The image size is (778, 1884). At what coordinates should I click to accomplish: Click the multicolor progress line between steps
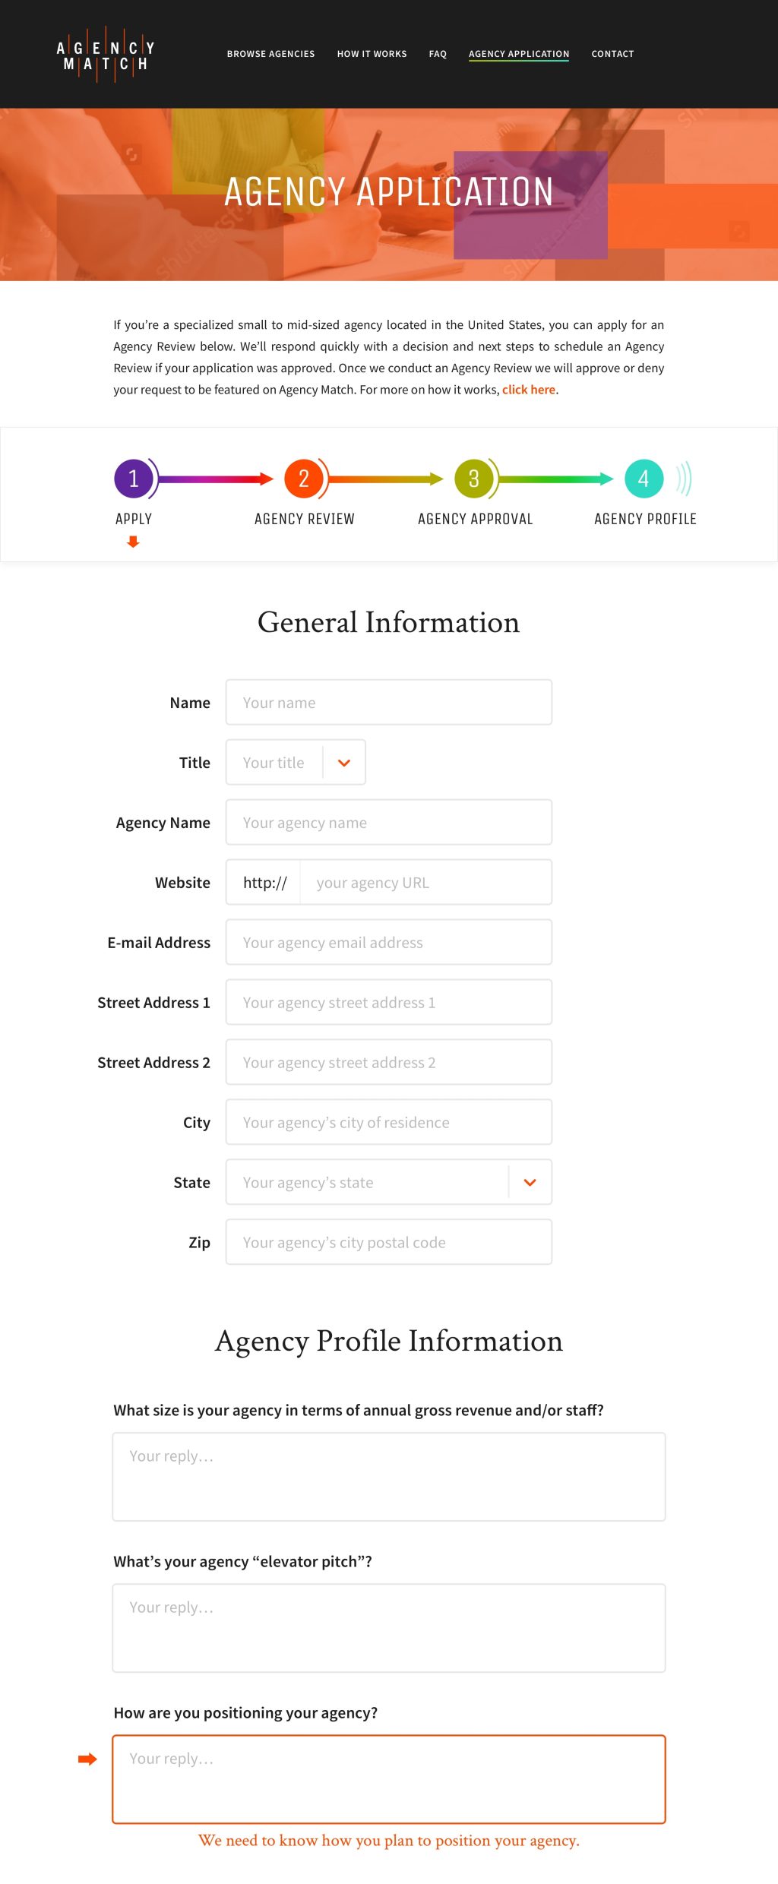(387, 479)
